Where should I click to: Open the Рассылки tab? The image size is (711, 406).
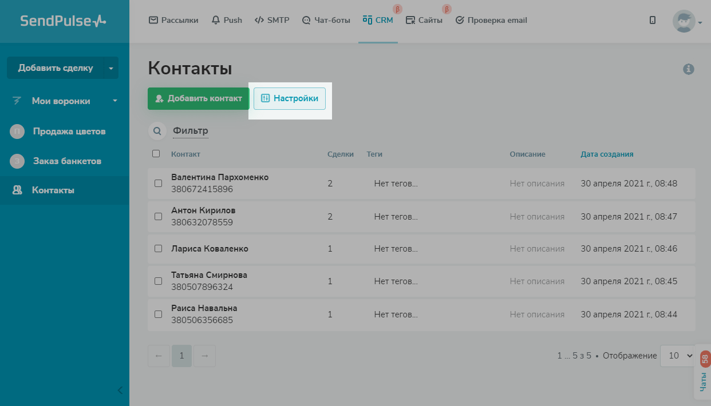click(x=173, y=21)
